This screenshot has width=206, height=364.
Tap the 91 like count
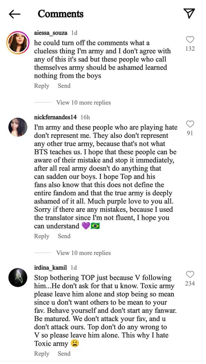pyautogui.click(x=190, y=133)
